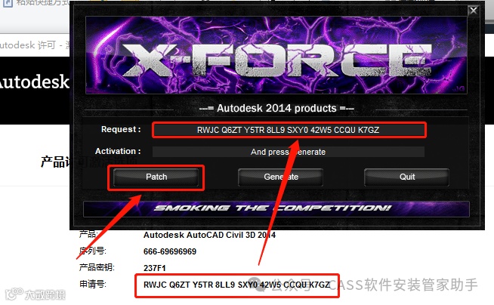Click the Quit button
The height and width of the screenshot is (305, 494).
(x=406, y=177)
